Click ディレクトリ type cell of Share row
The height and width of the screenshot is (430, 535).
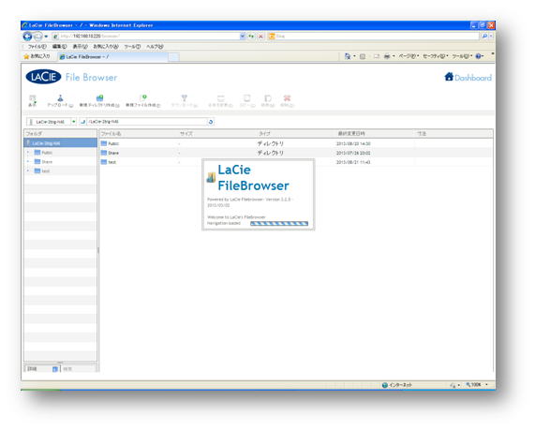coord(270,153)
